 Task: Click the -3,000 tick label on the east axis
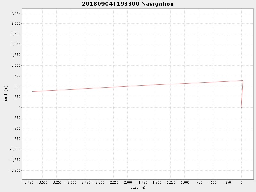pyautogui.click(x=70, y=182)
